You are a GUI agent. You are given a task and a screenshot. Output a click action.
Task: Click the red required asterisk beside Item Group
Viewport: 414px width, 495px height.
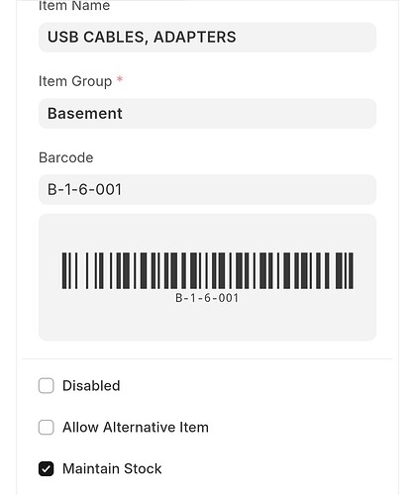pos(120,79)
